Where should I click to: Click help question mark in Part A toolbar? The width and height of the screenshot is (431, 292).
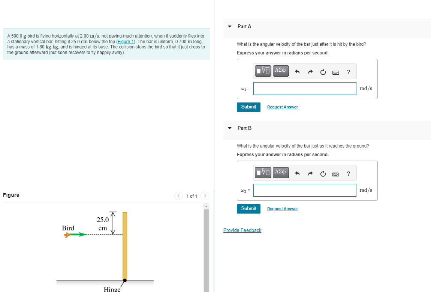click(349, 72)
